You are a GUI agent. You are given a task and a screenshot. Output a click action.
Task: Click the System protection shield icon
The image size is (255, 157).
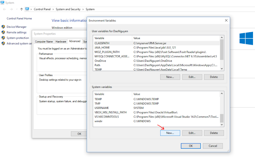pos(3,38)
